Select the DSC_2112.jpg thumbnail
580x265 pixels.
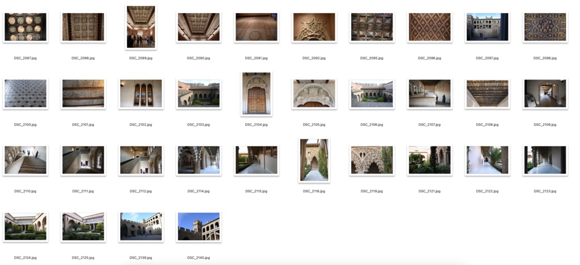coord(140,160)
